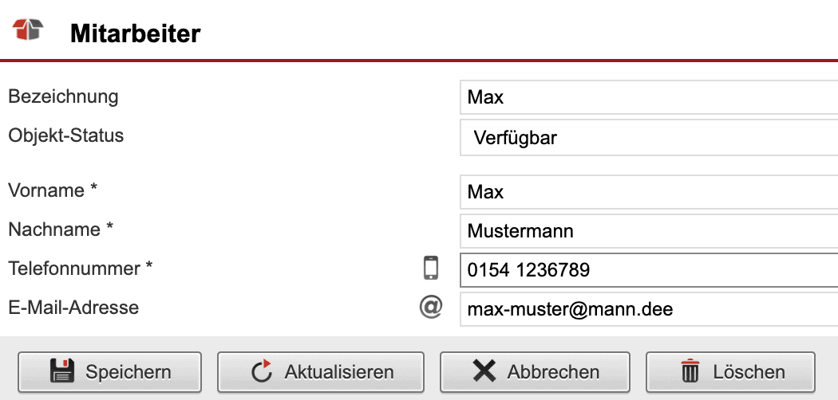Viewport: 838px width, 400px height.
Task: Click the red box logo icon
Action: point(28,30)
